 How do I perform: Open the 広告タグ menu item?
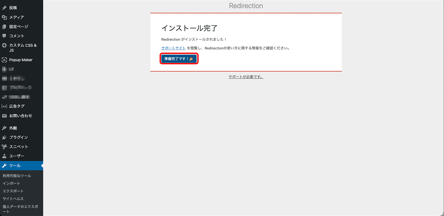tap(17, 106)
